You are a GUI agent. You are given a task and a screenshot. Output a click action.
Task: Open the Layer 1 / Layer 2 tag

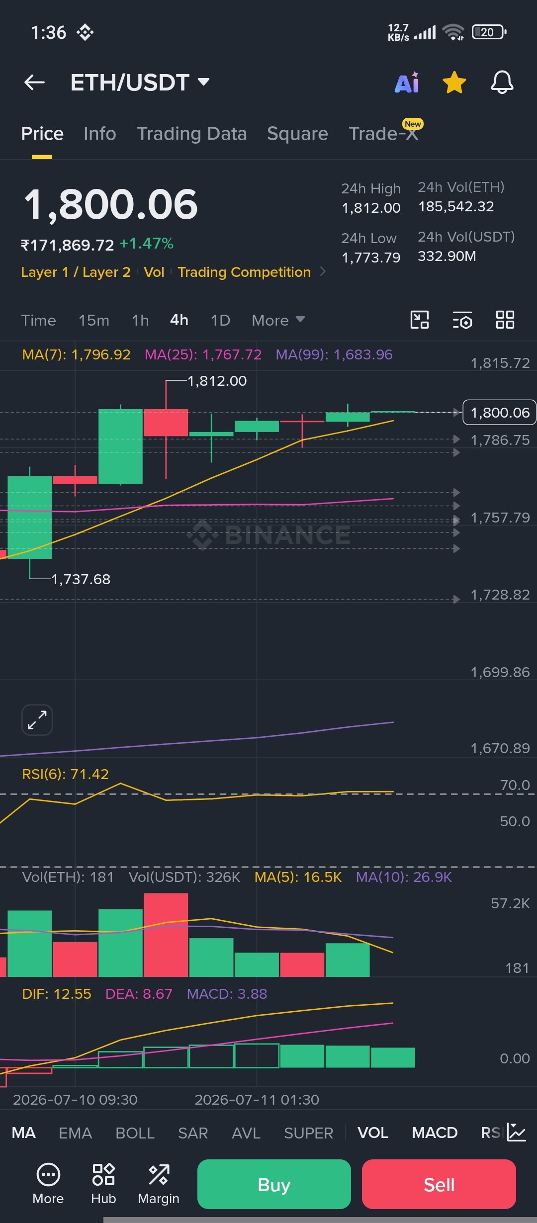76,272
